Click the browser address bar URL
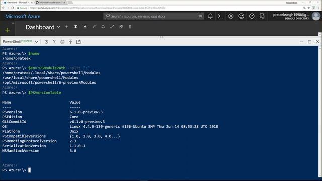This screenshot has height=181, width=322. click(98, 8)
